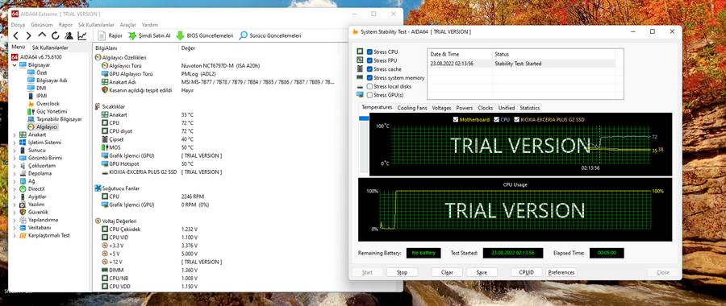Switch to Statistics tab
This screenshot has height=306, width=726.
pos(529,108)
